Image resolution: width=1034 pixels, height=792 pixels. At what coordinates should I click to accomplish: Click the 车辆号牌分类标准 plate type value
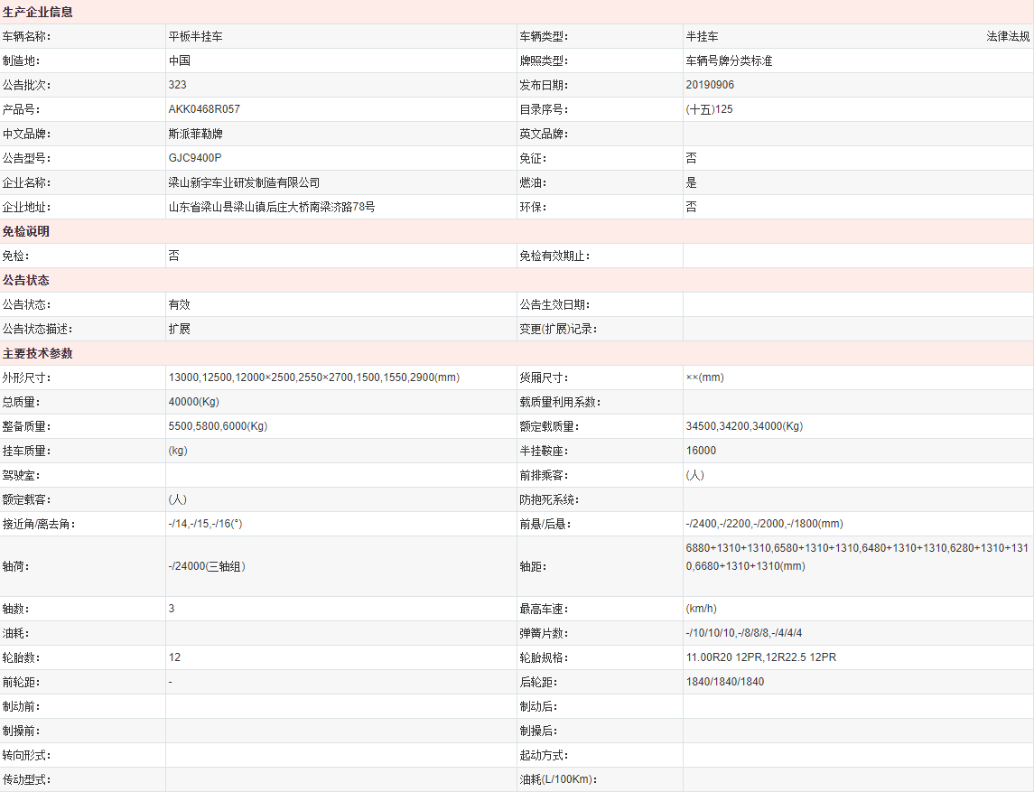(729, 61)
